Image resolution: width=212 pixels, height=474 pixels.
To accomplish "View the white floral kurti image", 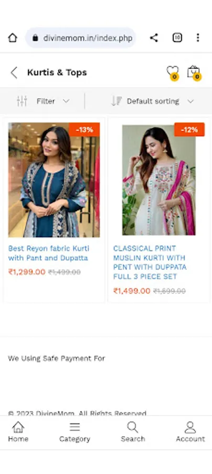I will pyautogui.click(x=158, y=180).
